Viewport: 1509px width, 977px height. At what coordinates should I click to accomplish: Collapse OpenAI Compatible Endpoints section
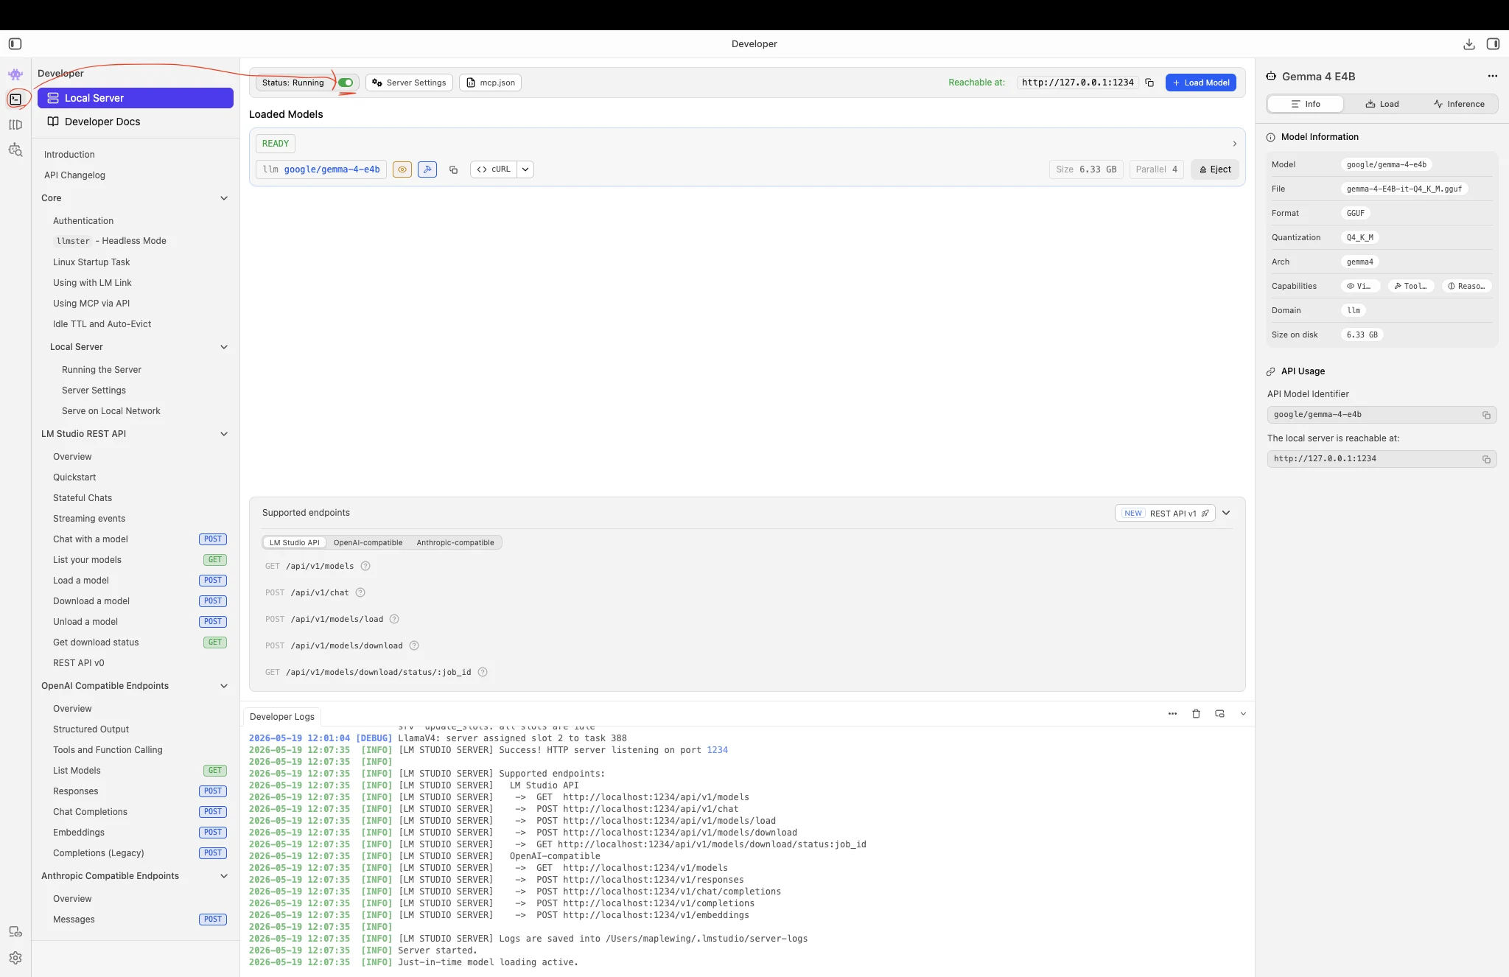(224, 686)
